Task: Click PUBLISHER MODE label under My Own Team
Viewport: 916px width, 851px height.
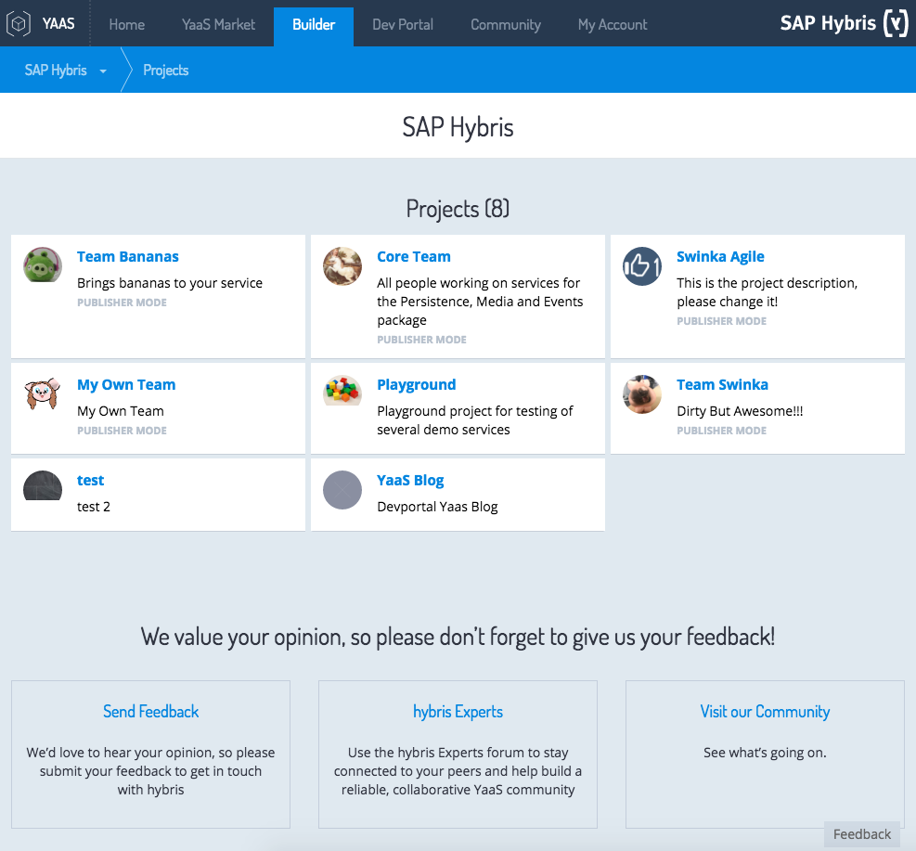Action: point(123,431)
